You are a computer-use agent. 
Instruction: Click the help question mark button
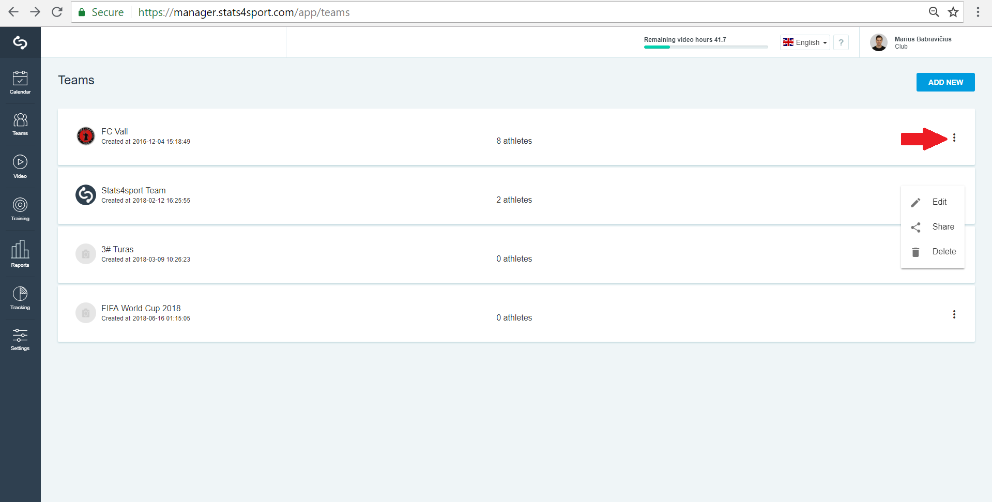[x=841, y=42]
